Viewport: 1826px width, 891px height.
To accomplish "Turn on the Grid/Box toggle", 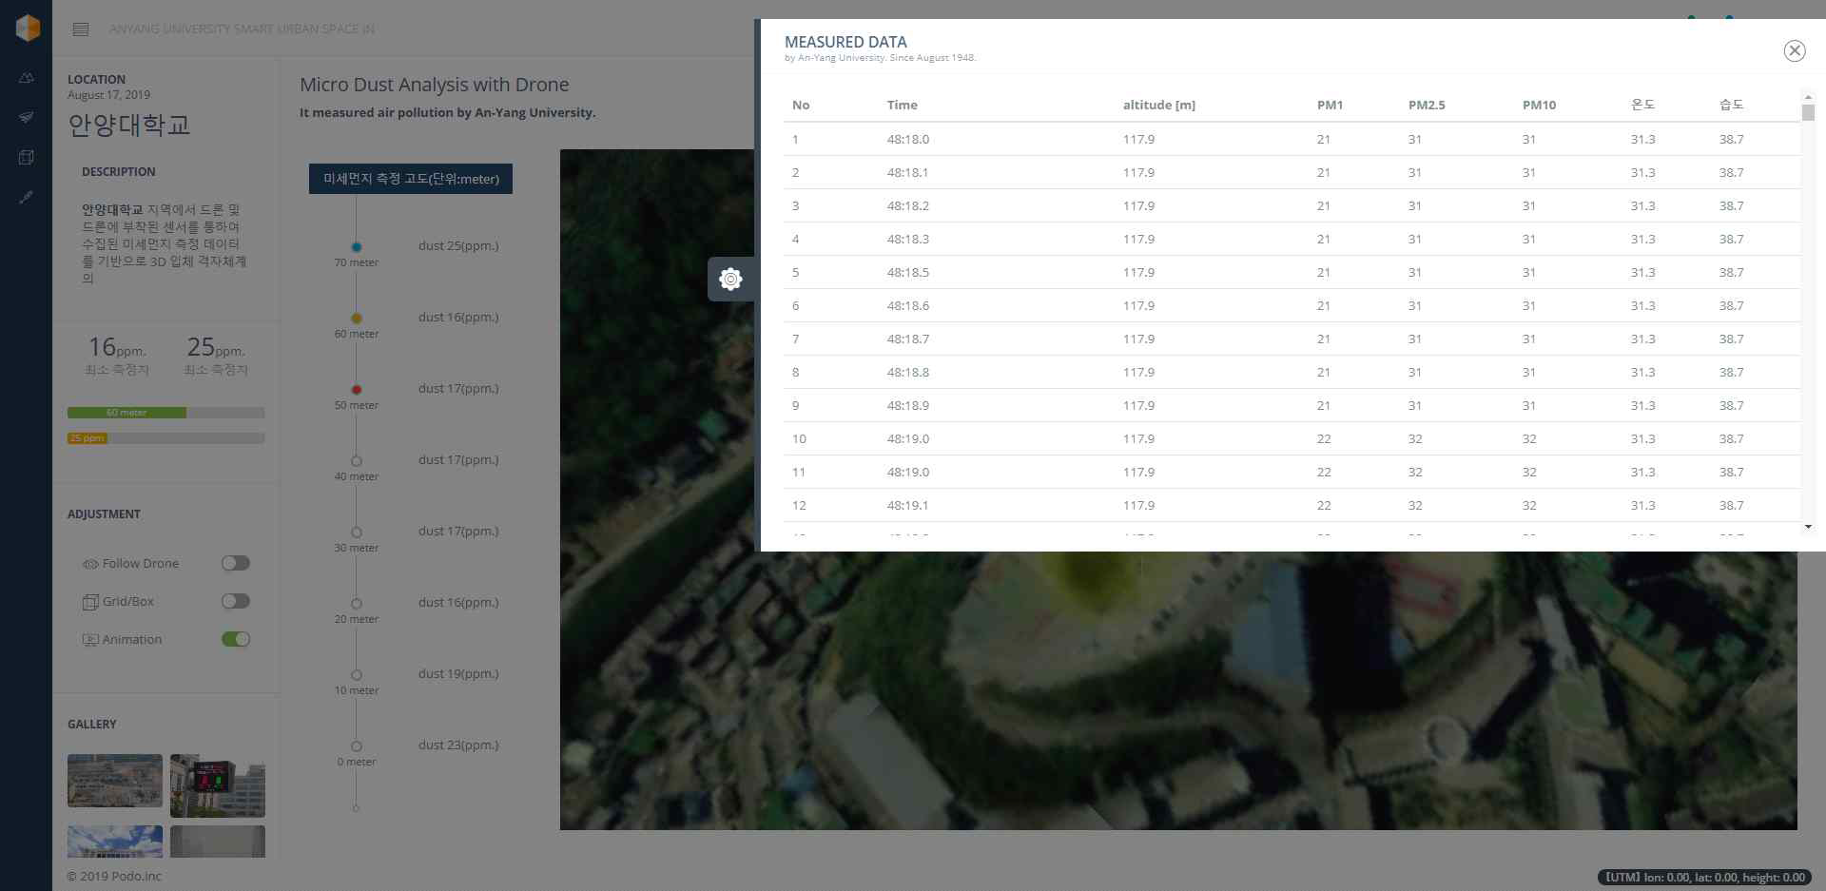I will pyautogui.click(x=236, y=601).
